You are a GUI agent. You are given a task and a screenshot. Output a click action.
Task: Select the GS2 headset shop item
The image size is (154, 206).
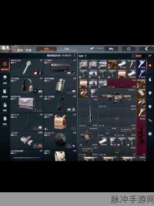26,85
